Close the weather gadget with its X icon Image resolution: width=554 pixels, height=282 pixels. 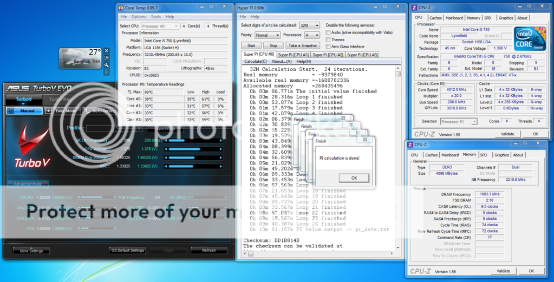click(107, 51)
